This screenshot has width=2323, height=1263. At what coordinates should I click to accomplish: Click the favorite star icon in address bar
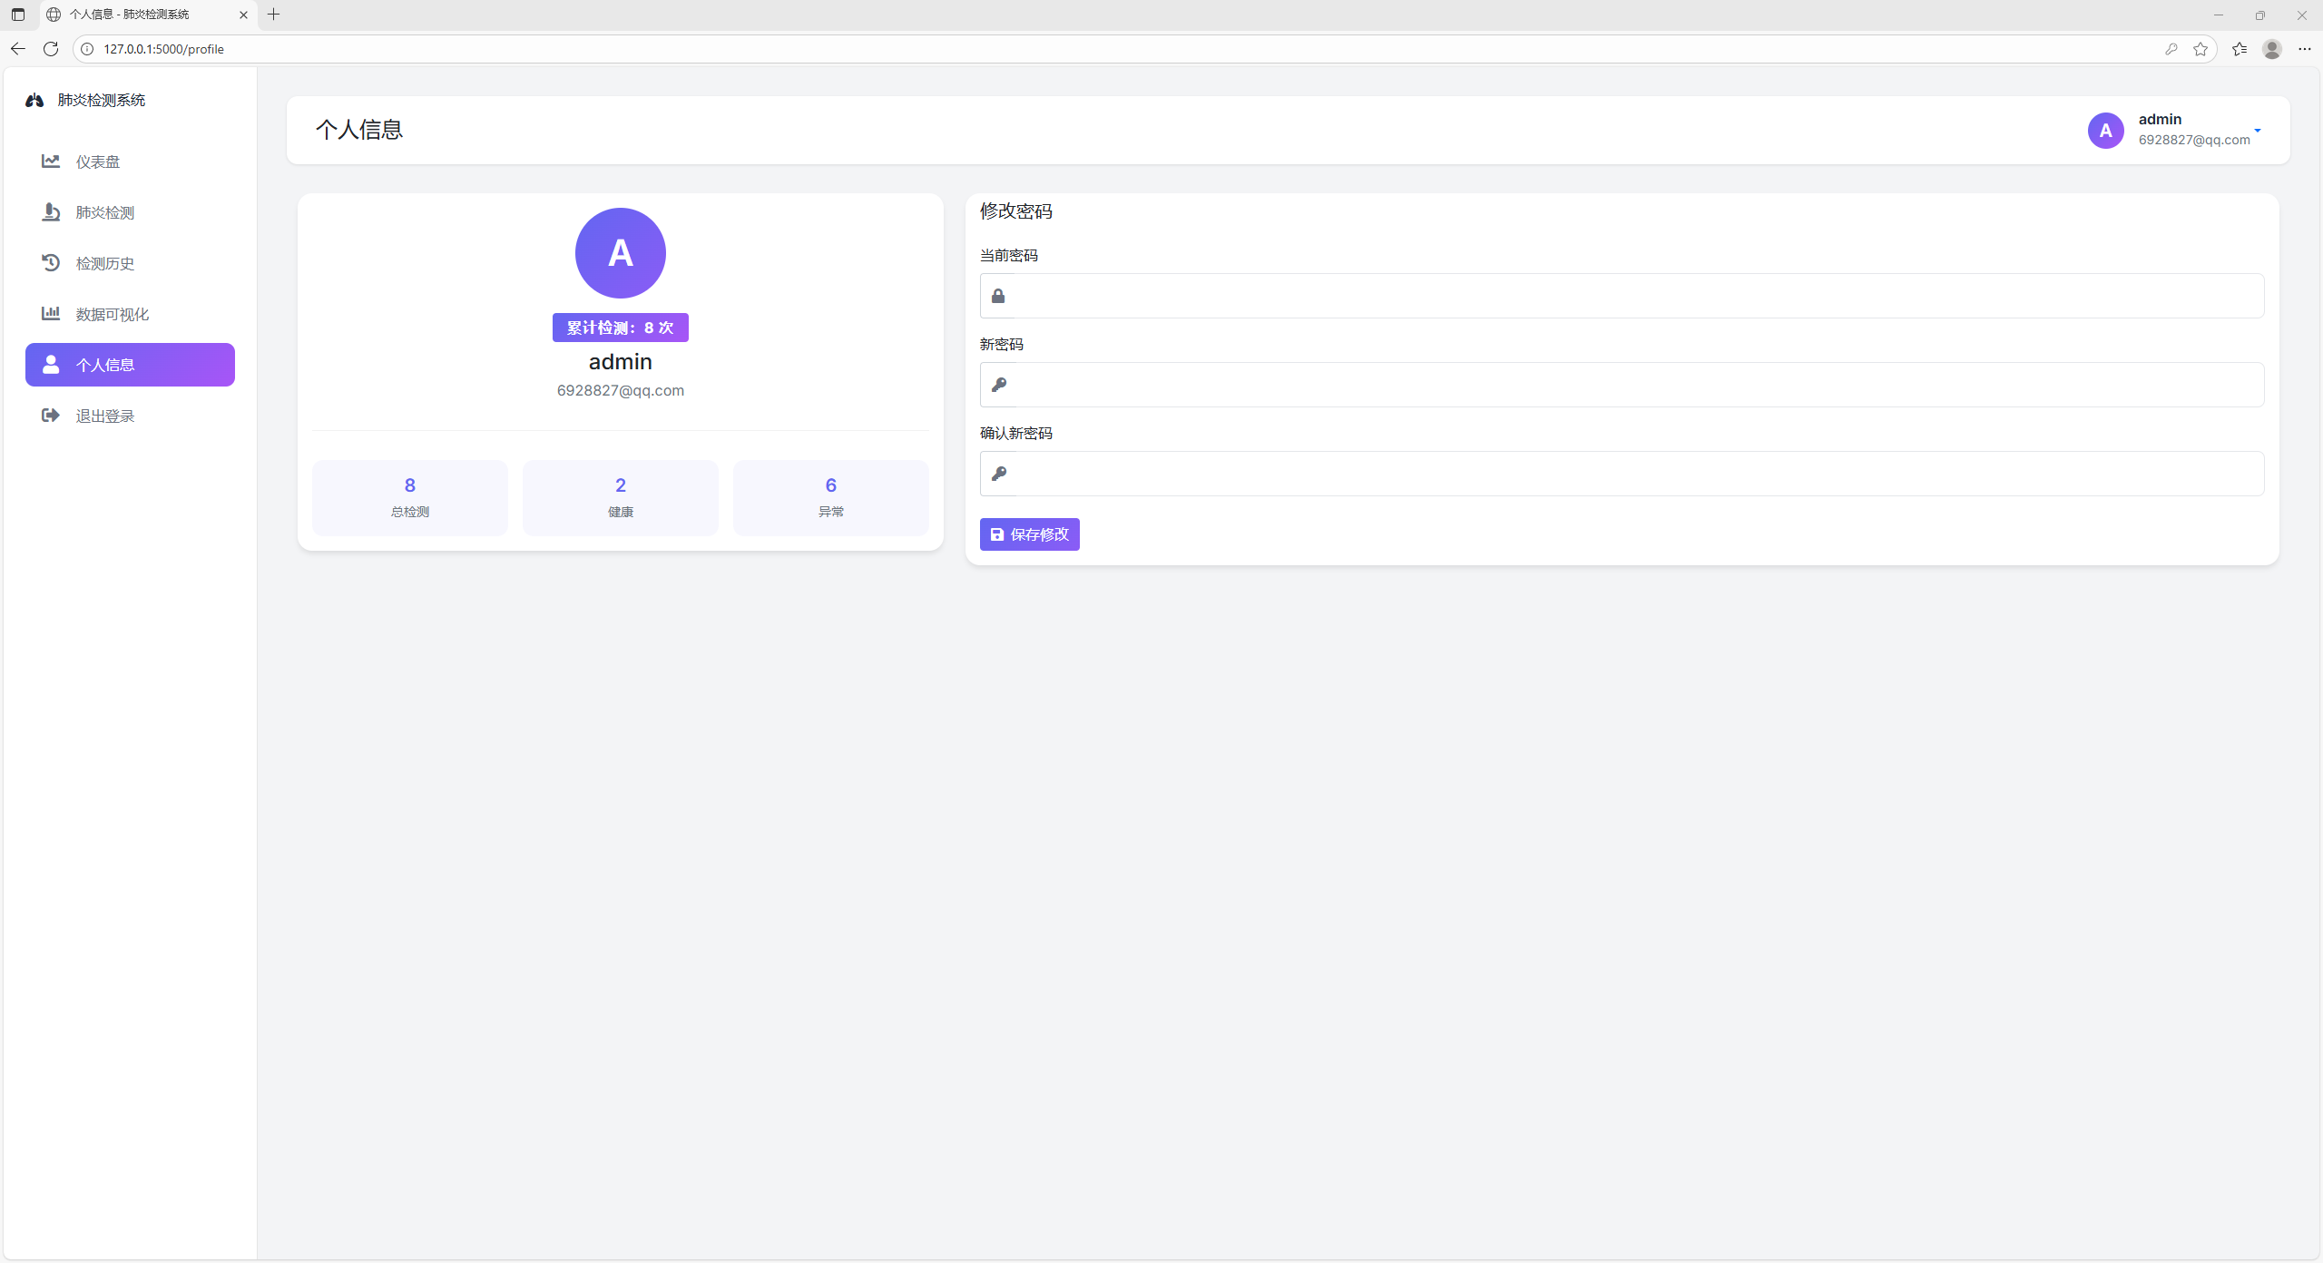pyautogui.click(x=2200, y=49)
